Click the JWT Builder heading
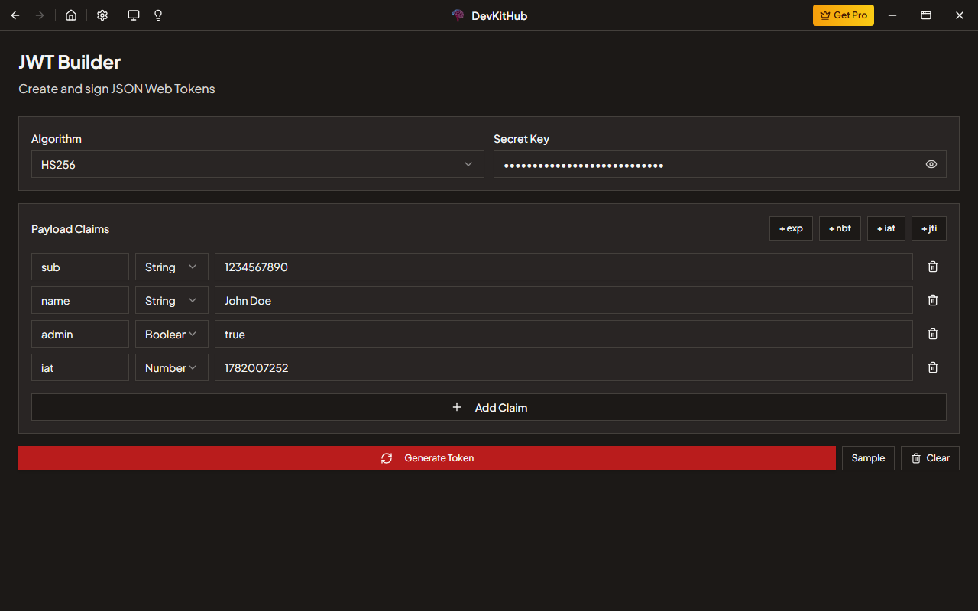Screen dimensions: 978x611 70,63
